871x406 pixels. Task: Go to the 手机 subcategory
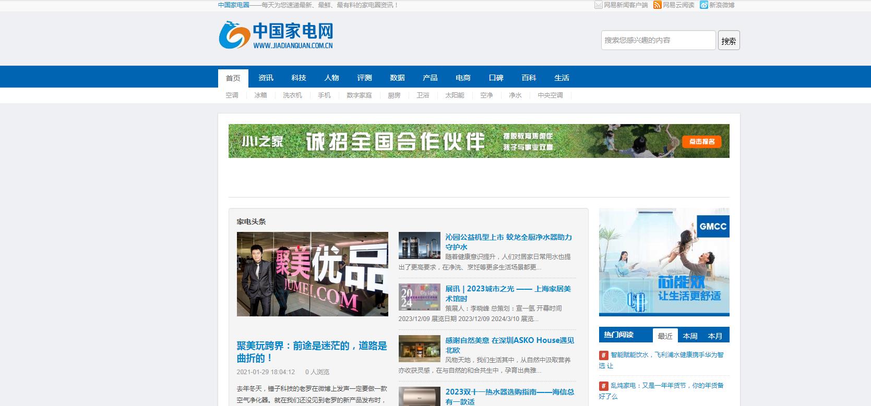click(x=324, y=95)
